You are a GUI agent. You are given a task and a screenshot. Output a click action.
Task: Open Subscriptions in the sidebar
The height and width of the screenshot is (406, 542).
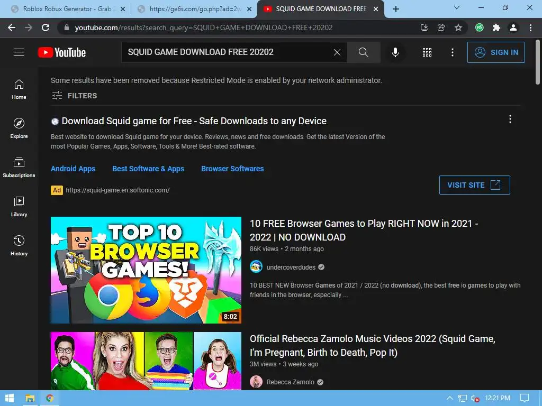(x=19, y=168)
